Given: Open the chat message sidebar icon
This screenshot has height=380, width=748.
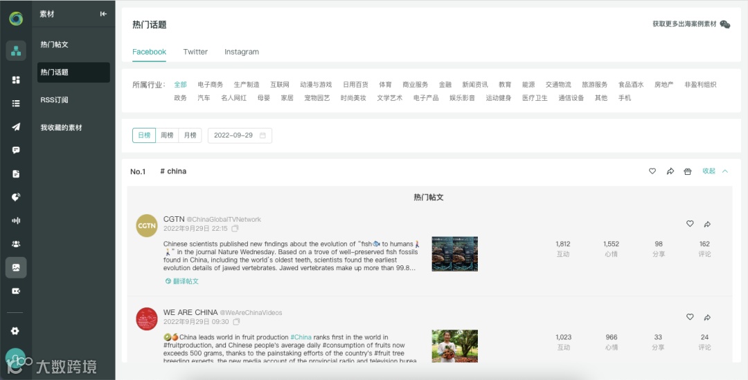Looking at the screenshot, I should (x=16, y=151).
